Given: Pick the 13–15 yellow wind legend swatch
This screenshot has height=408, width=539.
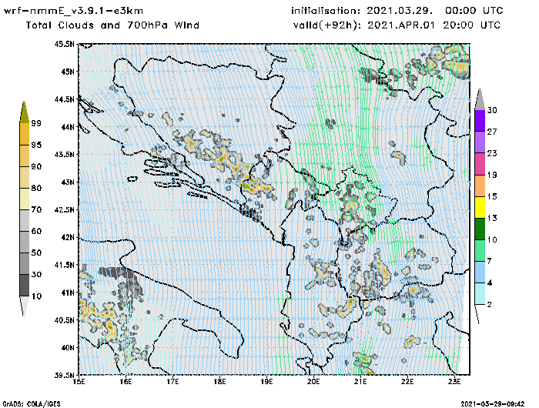Looking at the screenshot, I should 480,207.
